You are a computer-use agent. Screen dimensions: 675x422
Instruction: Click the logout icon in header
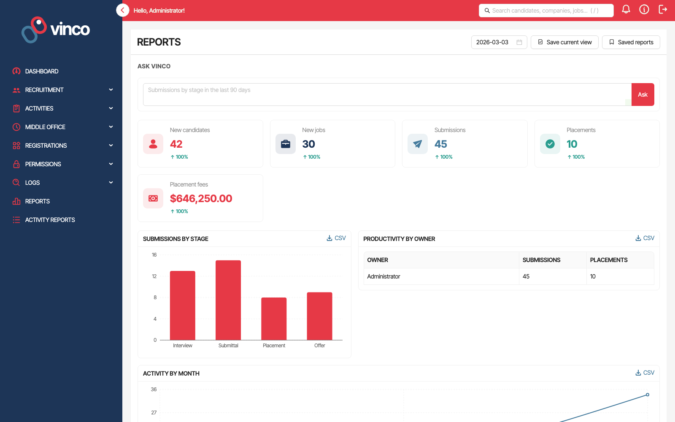coord(663,9)
